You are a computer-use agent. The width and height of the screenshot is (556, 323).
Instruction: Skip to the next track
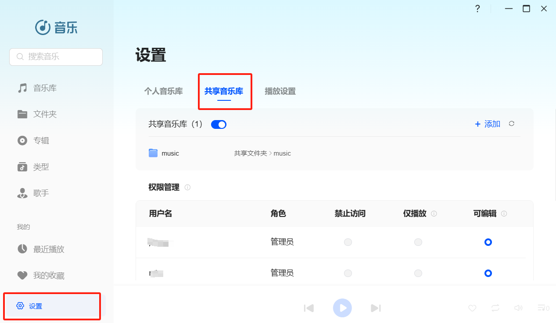pos(376,308)
